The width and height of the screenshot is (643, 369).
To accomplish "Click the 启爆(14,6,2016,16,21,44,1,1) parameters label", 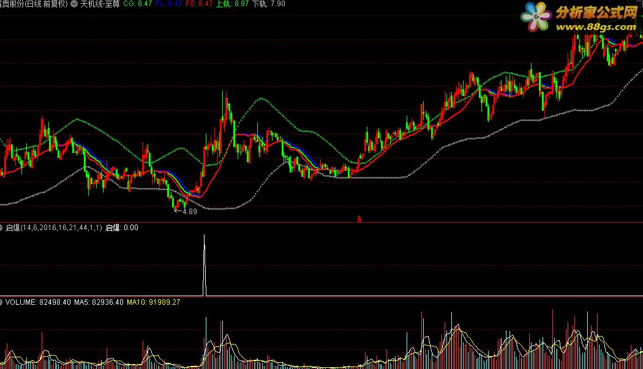I will click(53, 228).
